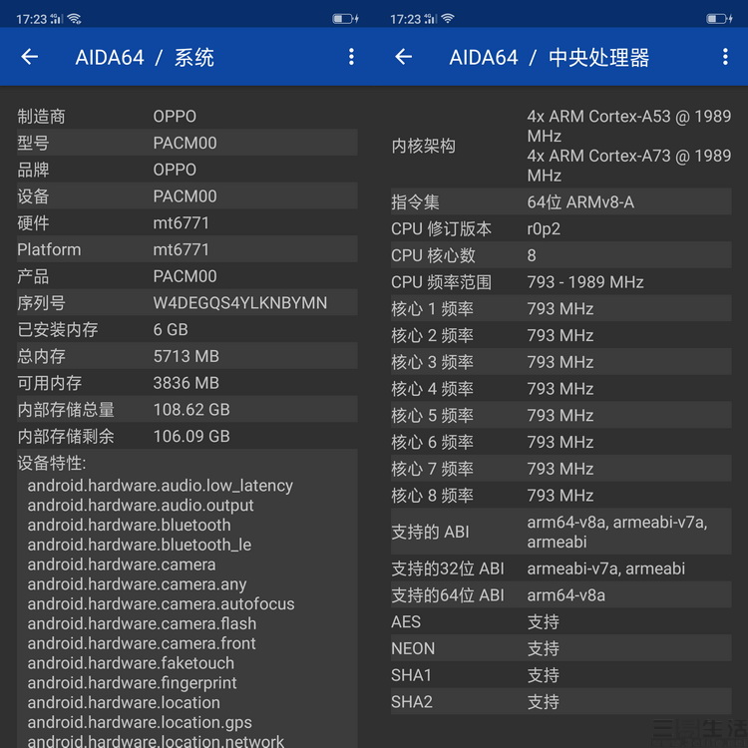
Task: Tap back arrow on the 系统 screen
Action: (x=30, y=57)
